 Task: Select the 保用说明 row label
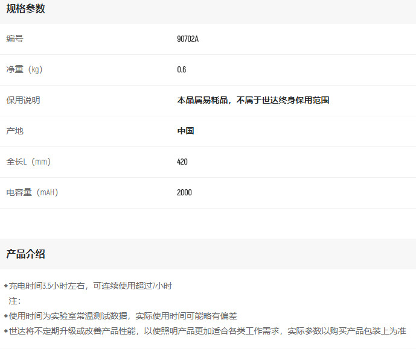[23, 101]
